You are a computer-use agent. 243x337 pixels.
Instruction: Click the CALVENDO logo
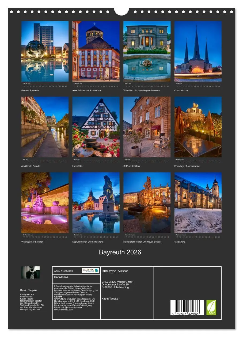pyautogui.click(x=91, y=270)
